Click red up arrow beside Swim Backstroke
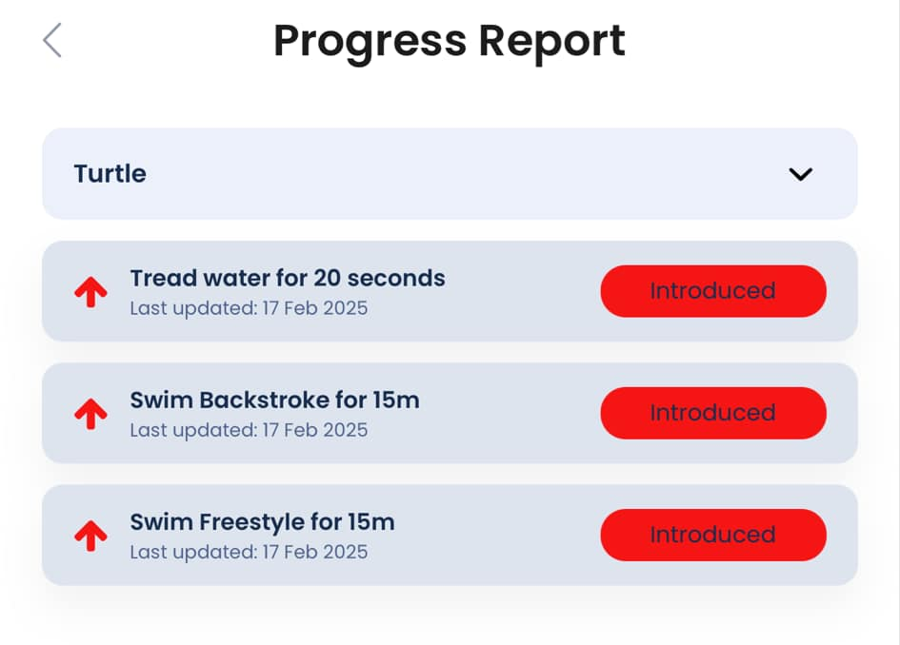This screenshot has height=645, width=900. coord(90,414)
